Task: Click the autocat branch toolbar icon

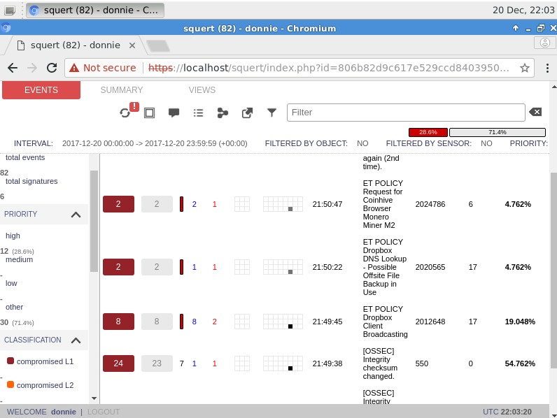Action: coord(223,113)
